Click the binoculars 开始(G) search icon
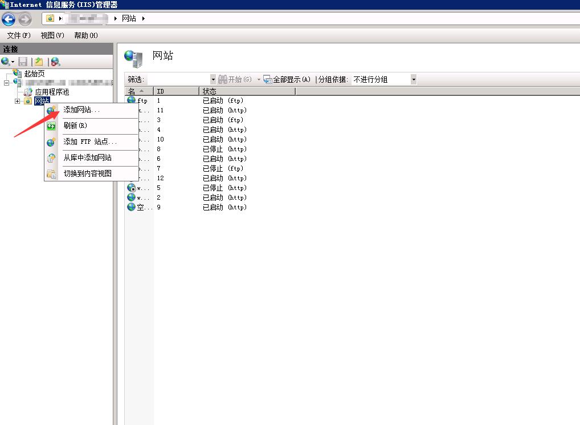 pyautogui.click(x=222, y=79)
